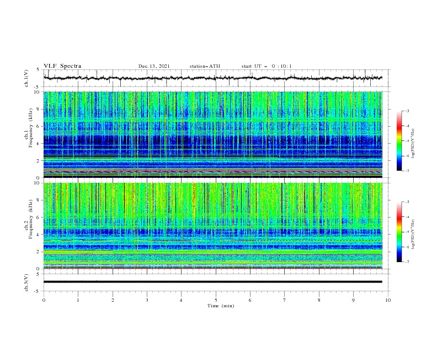
Task: Click the "8" tick on the time axis
Action: pyautogui.click(x=319, y=300)
